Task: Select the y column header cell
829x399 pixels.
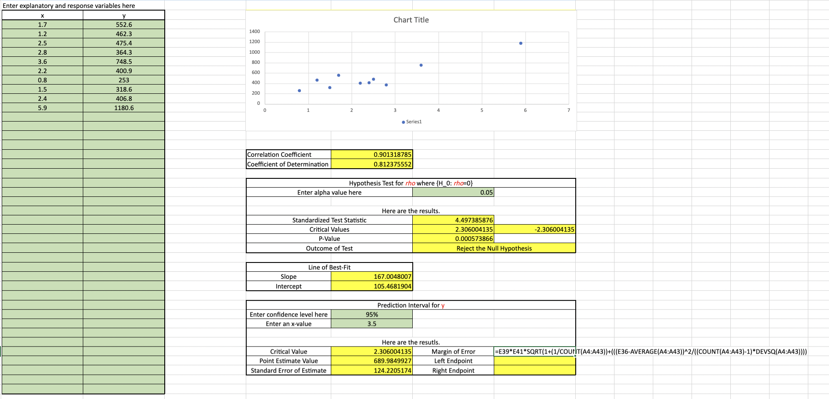Action: (x=124, y=15)
